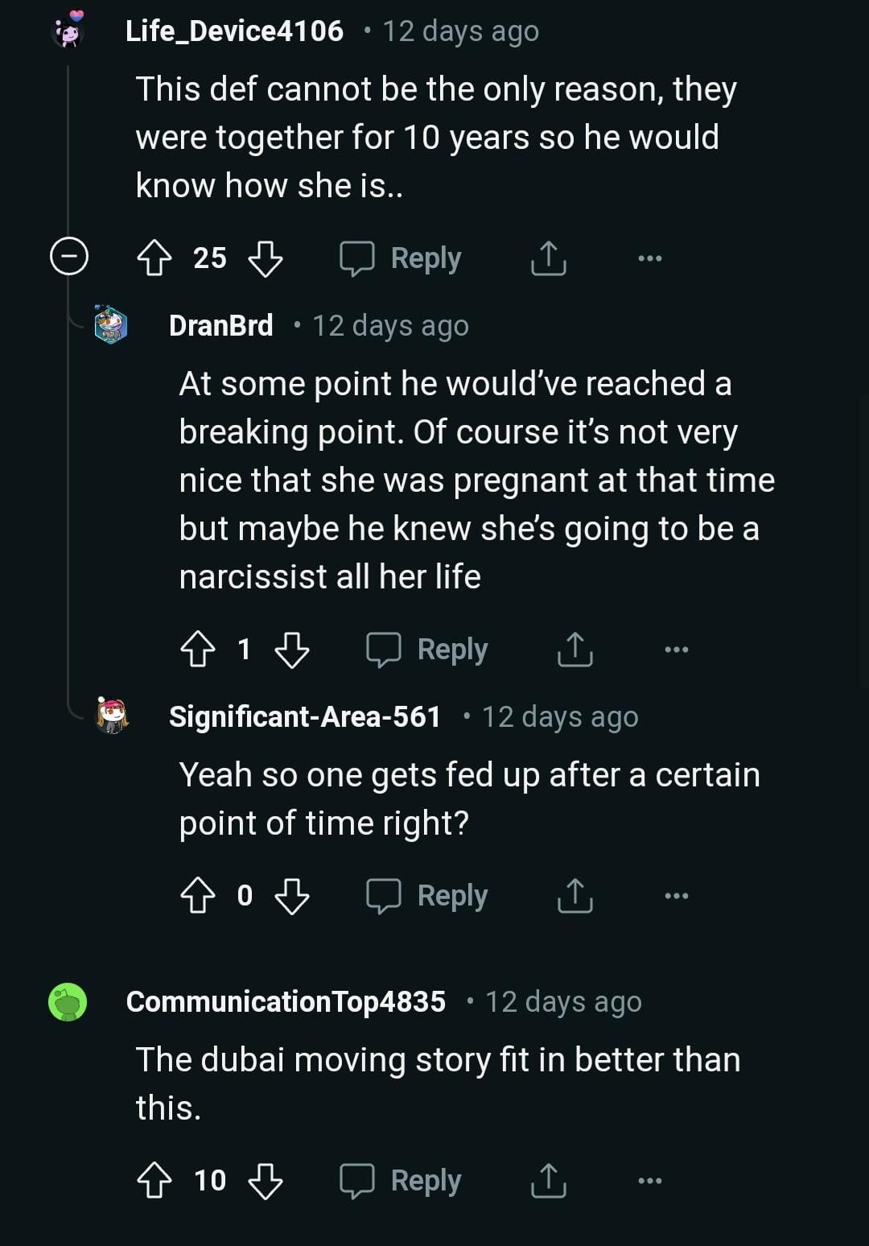
Task: Share DranBrd's comment
Action: (575, 650)
